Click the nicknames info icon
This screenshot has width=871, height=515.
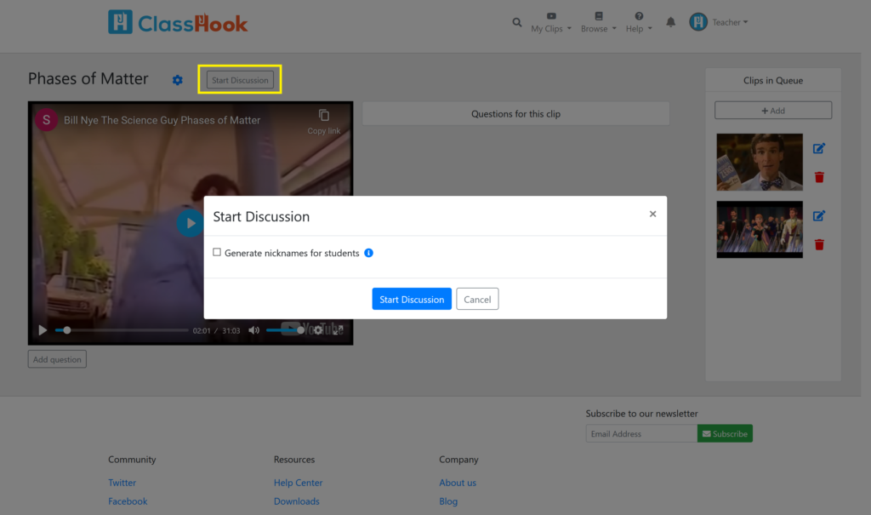(369, 253)
